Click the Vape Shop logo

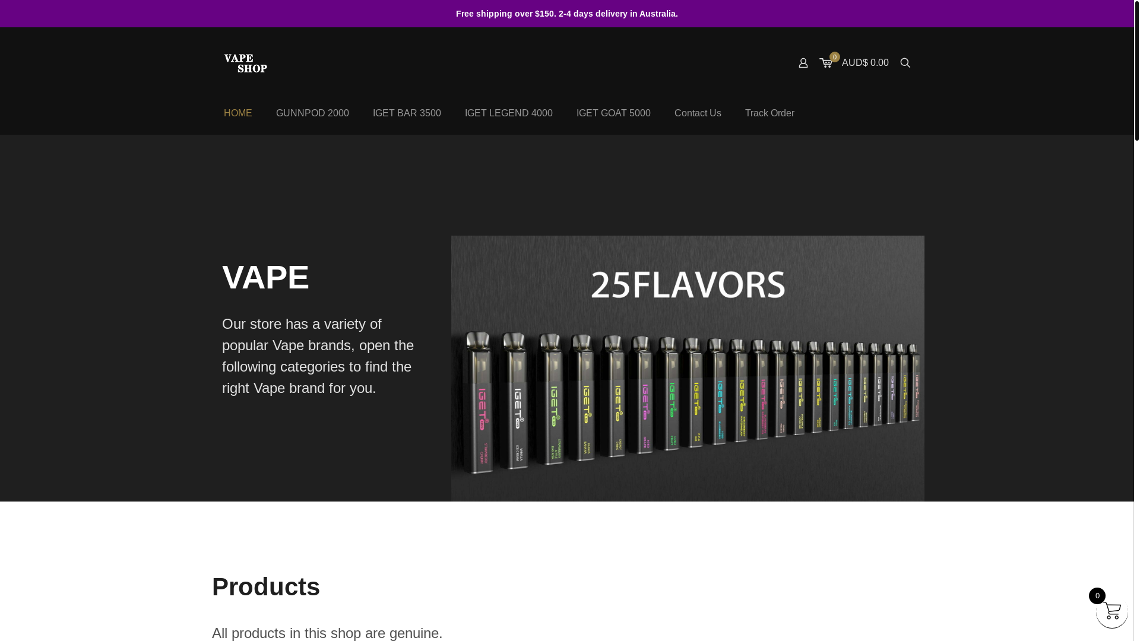coord(246,63)
